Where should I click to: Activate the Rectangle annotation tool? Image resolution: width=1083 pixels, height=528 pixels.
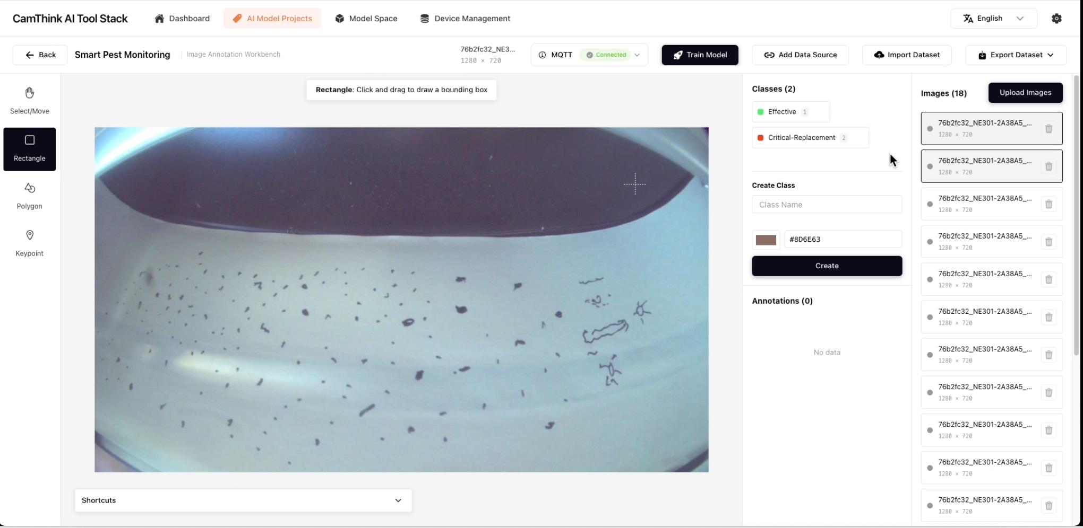pos(30,148)
